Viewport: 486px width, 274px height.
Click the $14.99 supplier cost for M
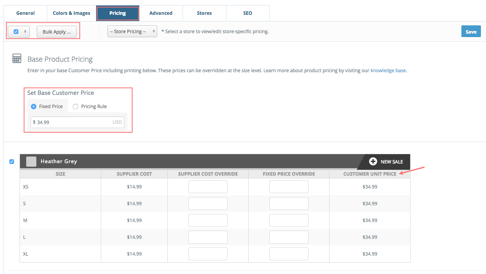134,220
